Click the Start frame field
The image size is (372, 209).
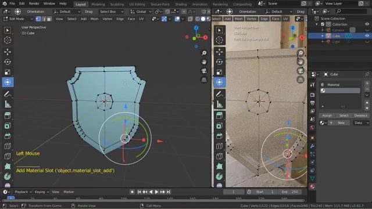tap(265, 192)
